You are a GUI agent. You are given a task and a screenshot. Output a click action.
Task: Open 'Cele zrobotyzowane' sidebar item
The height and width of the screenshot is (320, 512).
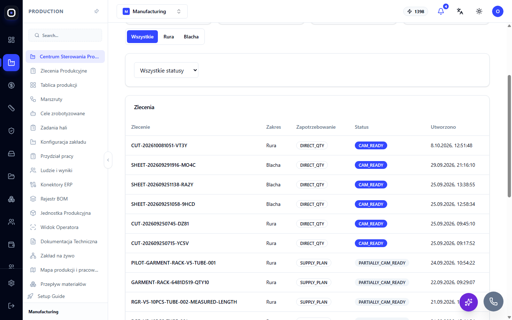(65, 113)
